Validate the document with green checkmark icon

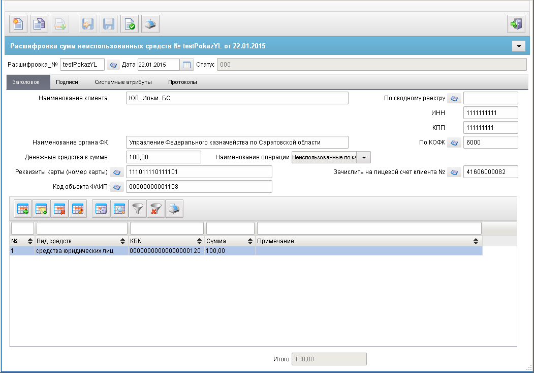pyautogui.click(x=130, y=24)
